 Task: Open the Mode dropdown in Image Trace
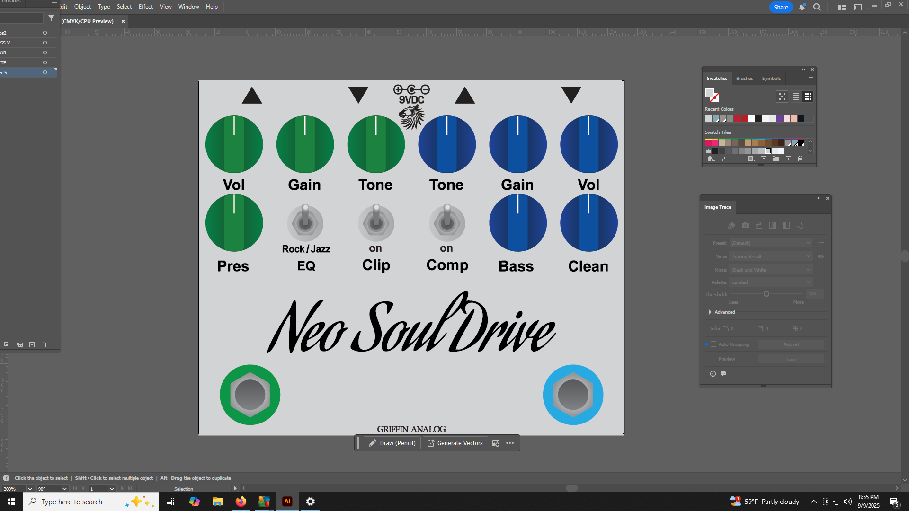(x=770, y=270)
